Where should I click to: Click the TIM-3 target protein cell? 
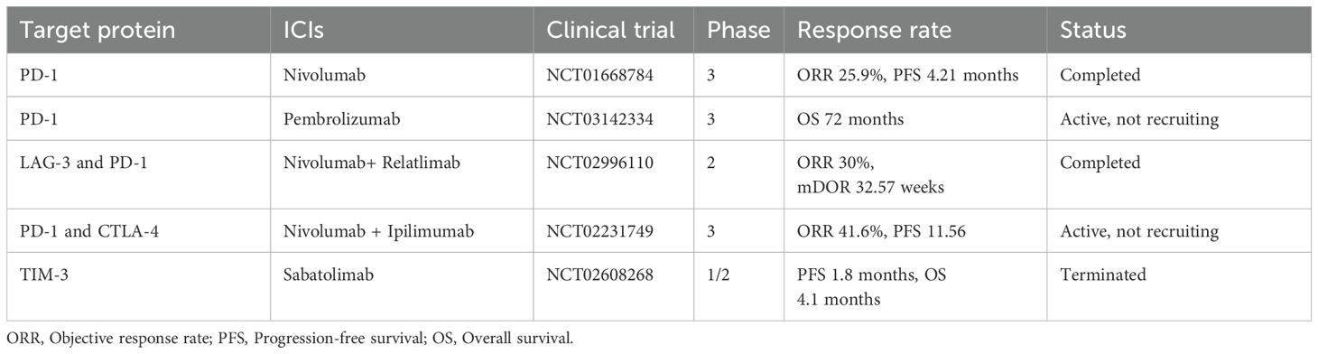(x=42, y=276)
